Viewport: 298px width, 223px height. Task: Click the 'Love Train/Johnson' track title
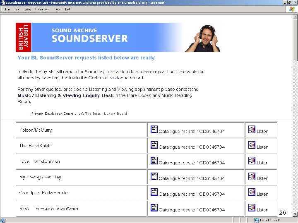click(x=40, y=161)
